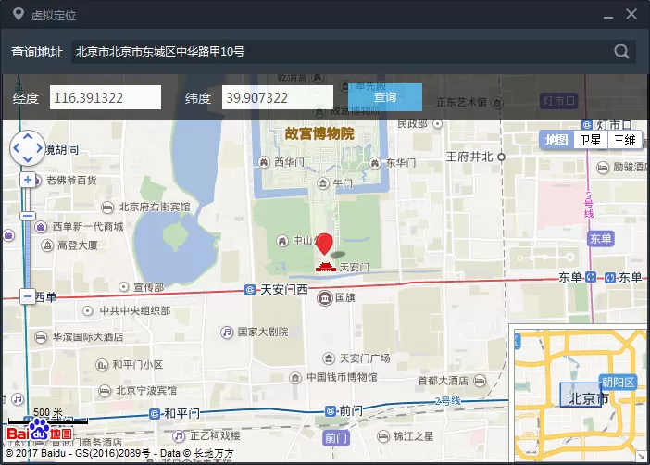Click the Baidu 地图 logo

[x=40, y=432]
